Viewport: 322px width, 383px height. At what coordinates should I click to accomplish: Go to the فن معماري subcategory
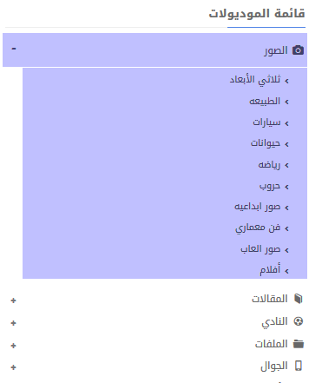coord(258,228)
